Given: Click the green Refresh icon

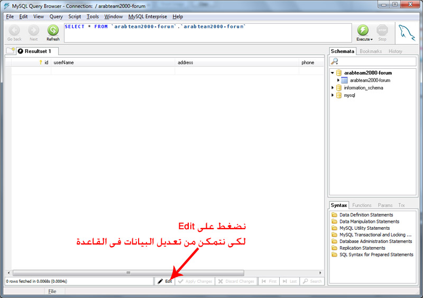Looking at the screenshot, I should pos(53,30).
